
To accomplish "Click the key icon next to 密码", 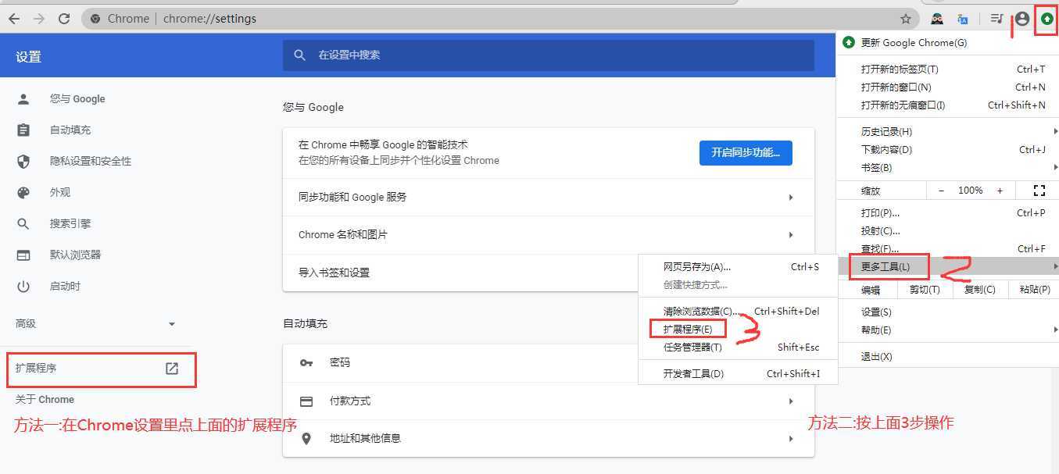I will [306, 363].
